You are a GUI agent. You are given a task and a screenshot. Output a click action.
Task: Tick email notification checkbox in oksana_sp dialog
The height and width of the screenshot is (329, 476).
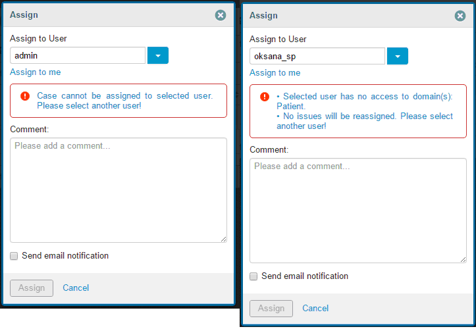(x=253, y=276)
